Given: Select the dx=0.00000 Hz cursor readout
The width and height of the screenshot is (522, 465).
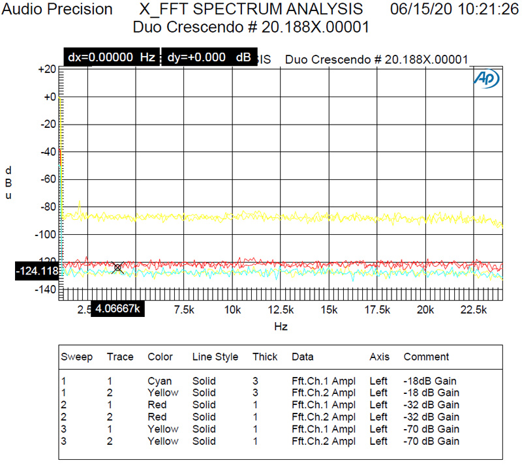Looking at the screenshot, I should tap(110, 57).
